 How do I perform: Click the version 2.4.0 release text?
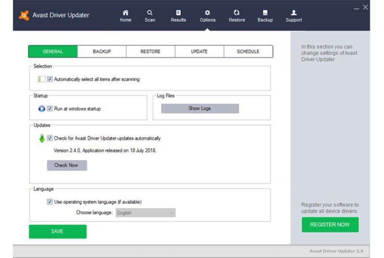[105, 151]
